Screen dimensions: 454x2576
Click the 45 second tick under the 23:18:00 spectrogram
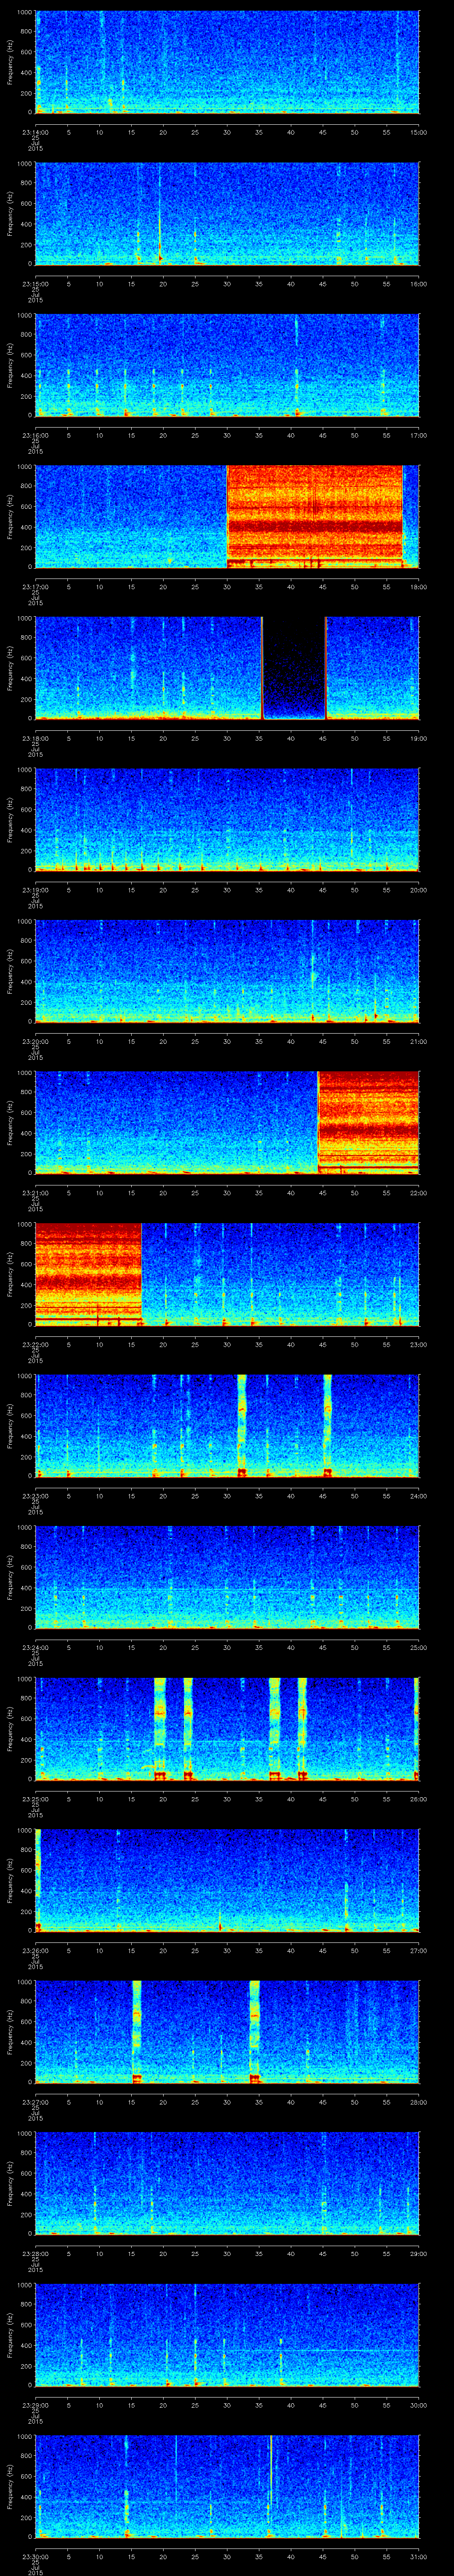point(322,738)
